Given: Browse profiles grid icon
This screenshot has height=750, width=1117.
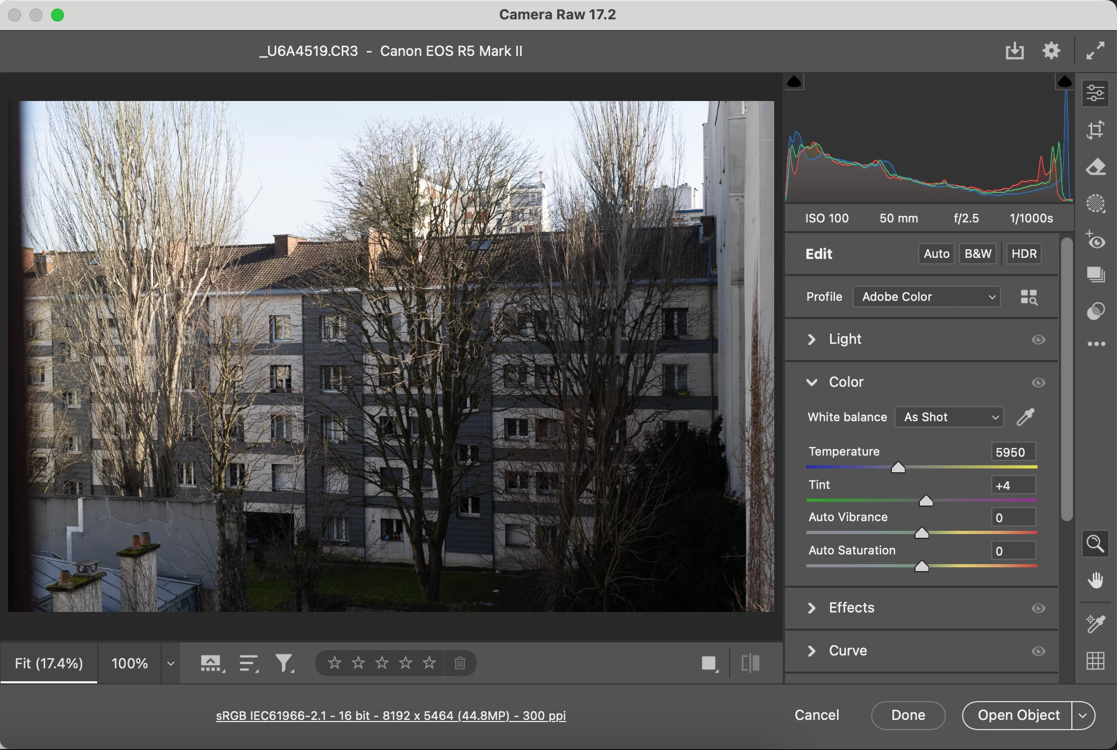Looking at the screenshot, I should (1029, 297).
